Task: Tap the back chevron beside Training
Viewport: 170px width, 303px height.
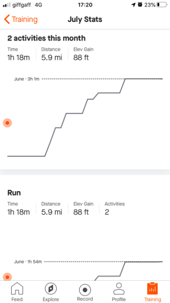Action: pyautogui.click(x=7, y=19)
